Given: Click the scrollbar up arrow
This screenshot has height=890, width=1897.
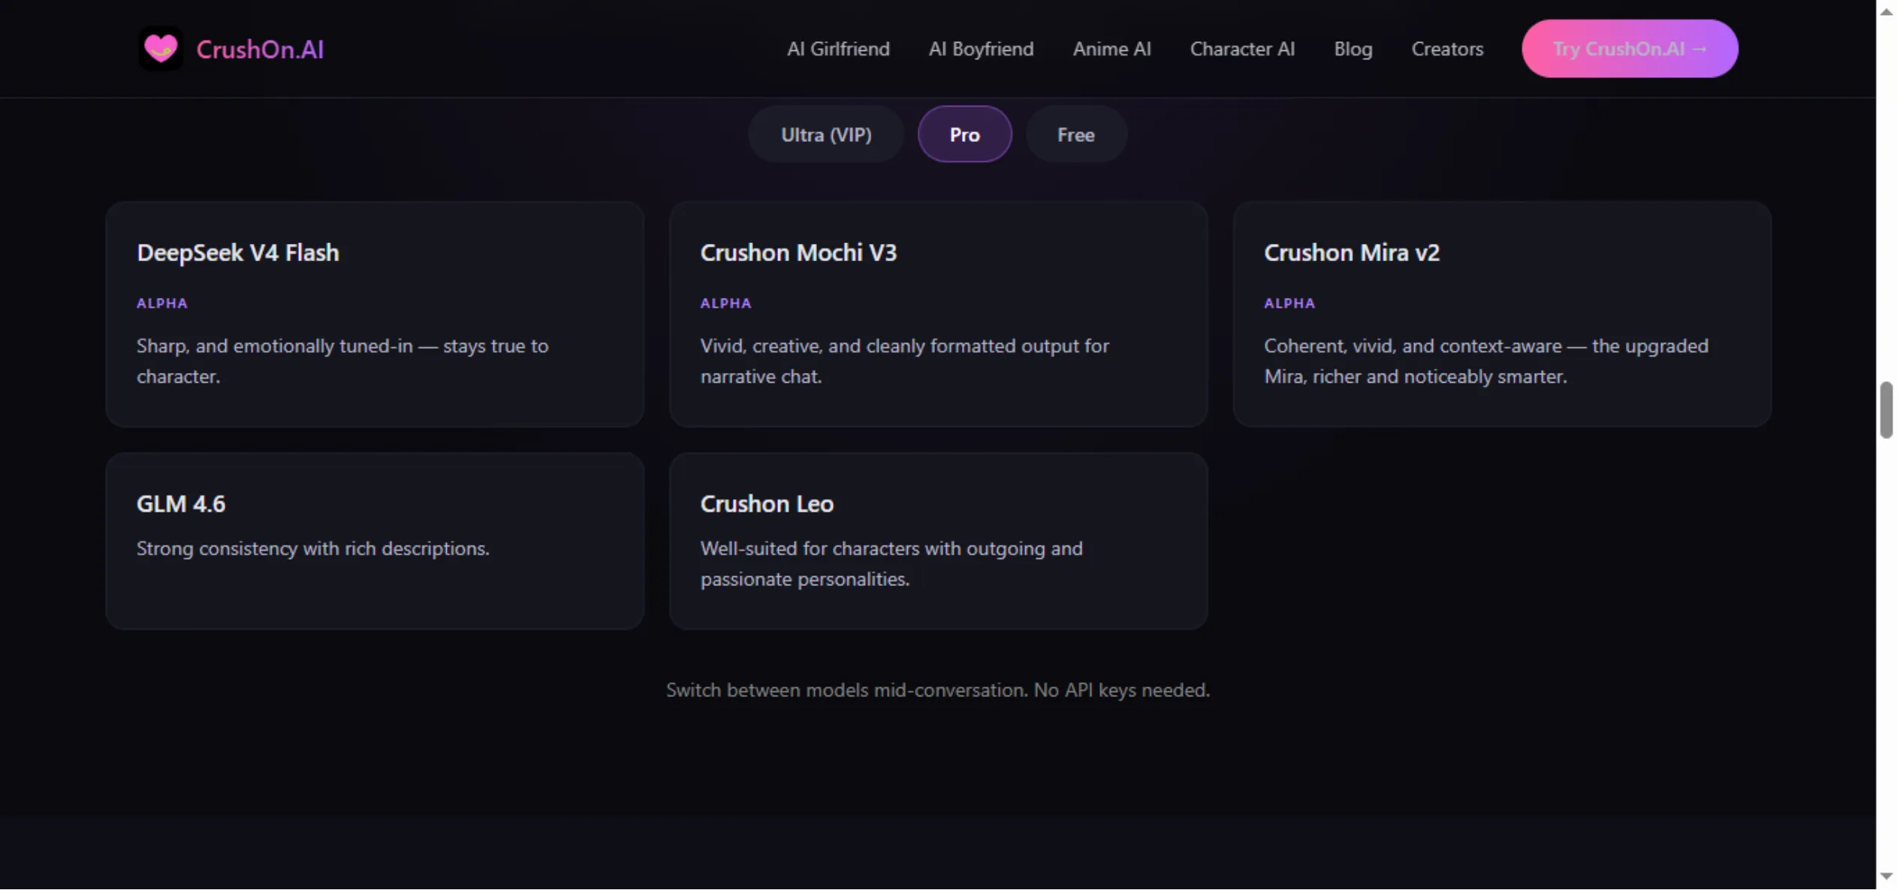Looking at the screenshot, I should point(1886,11).
